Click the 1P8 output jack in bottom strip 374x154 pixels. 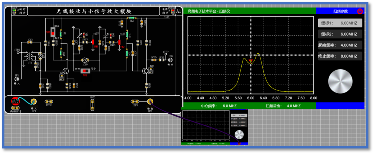coord(150,102)
